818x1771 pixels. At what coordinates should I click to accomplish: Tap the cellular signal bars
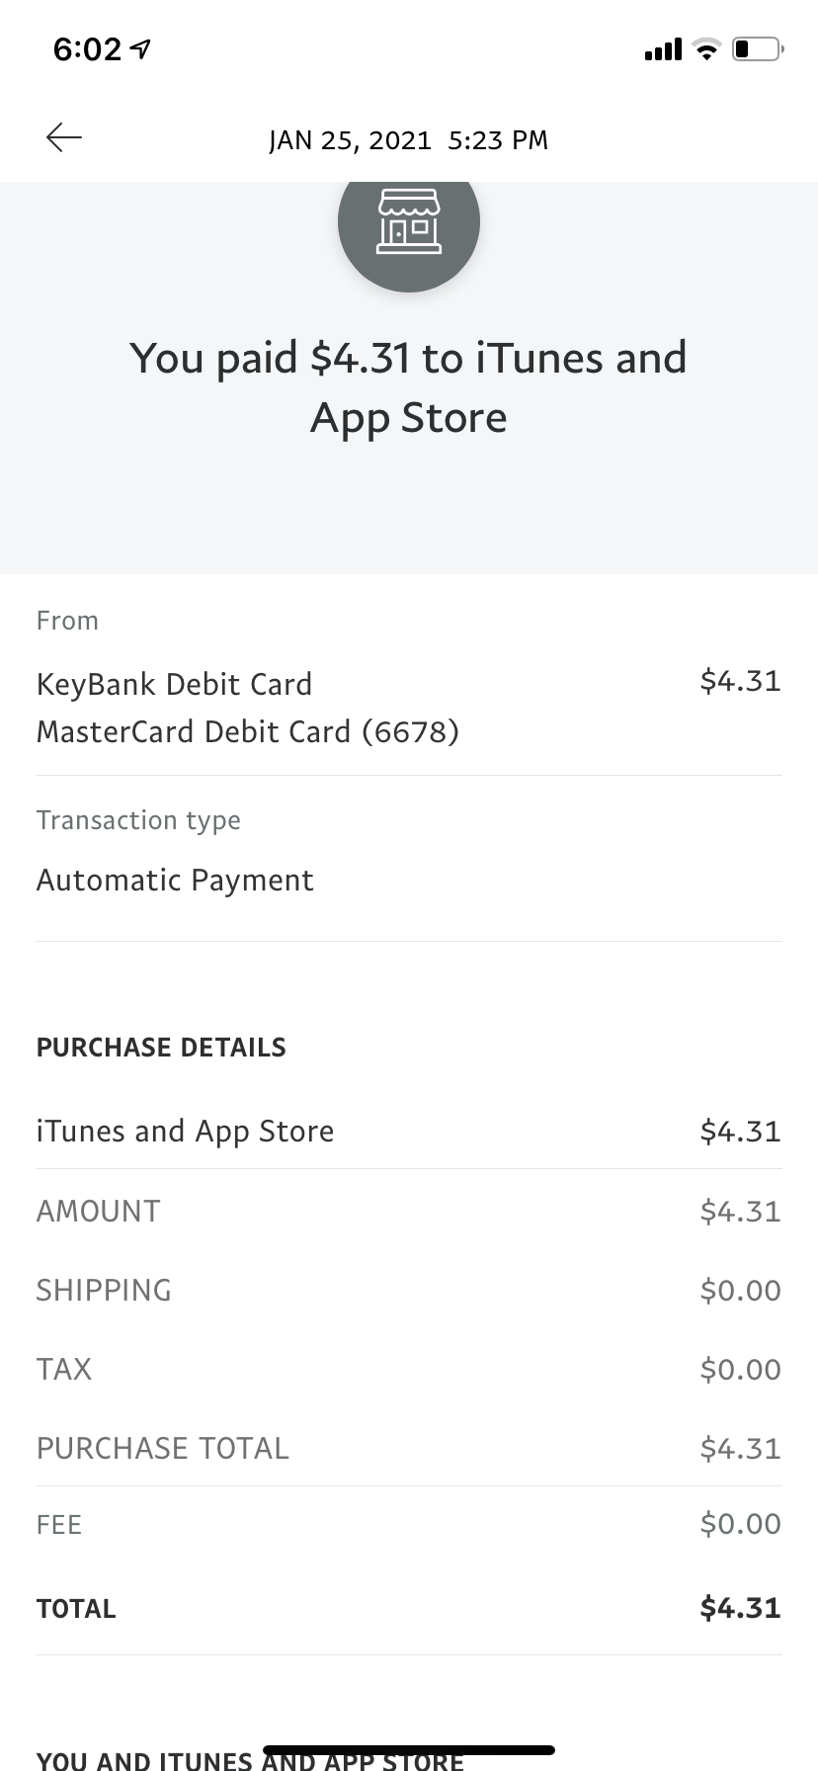(663, 48)
